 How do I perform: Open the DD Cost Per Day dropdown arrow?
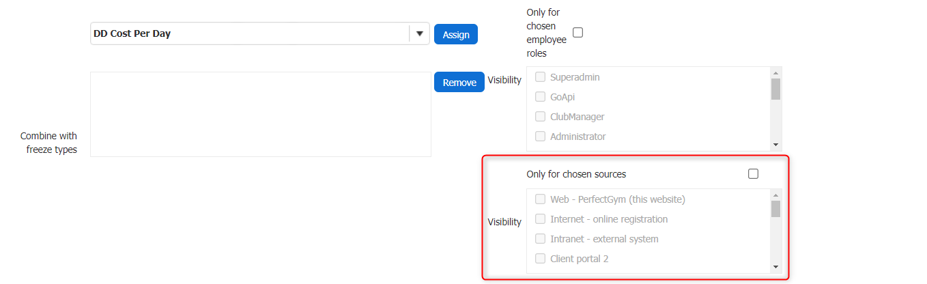[419, 33]
